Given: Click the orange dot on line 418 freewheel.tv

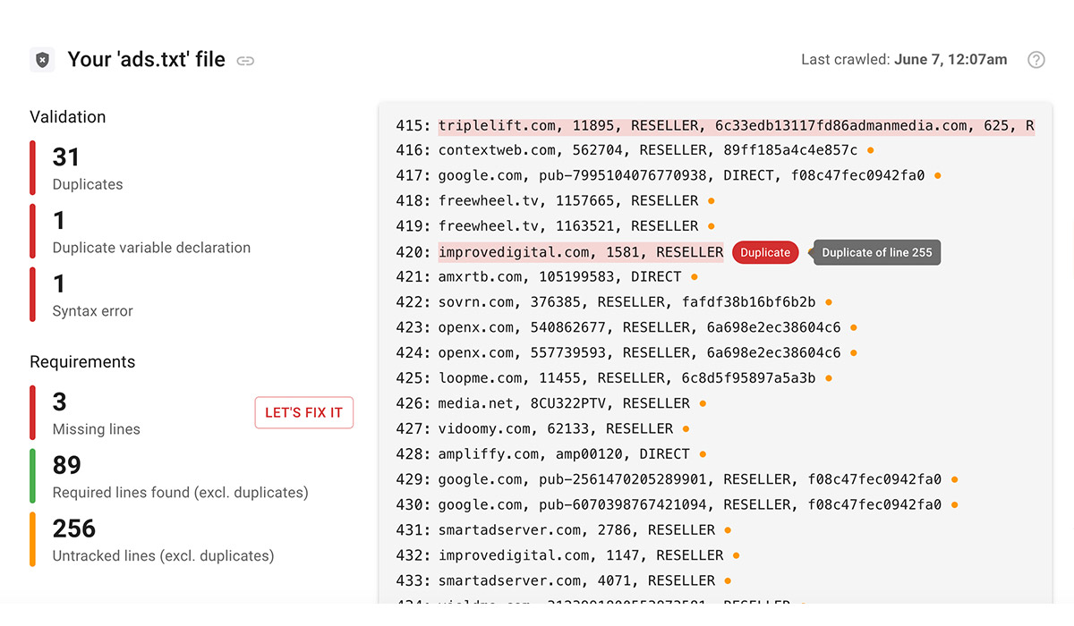Looking at the screenshot, I should [x=712, y=201].
